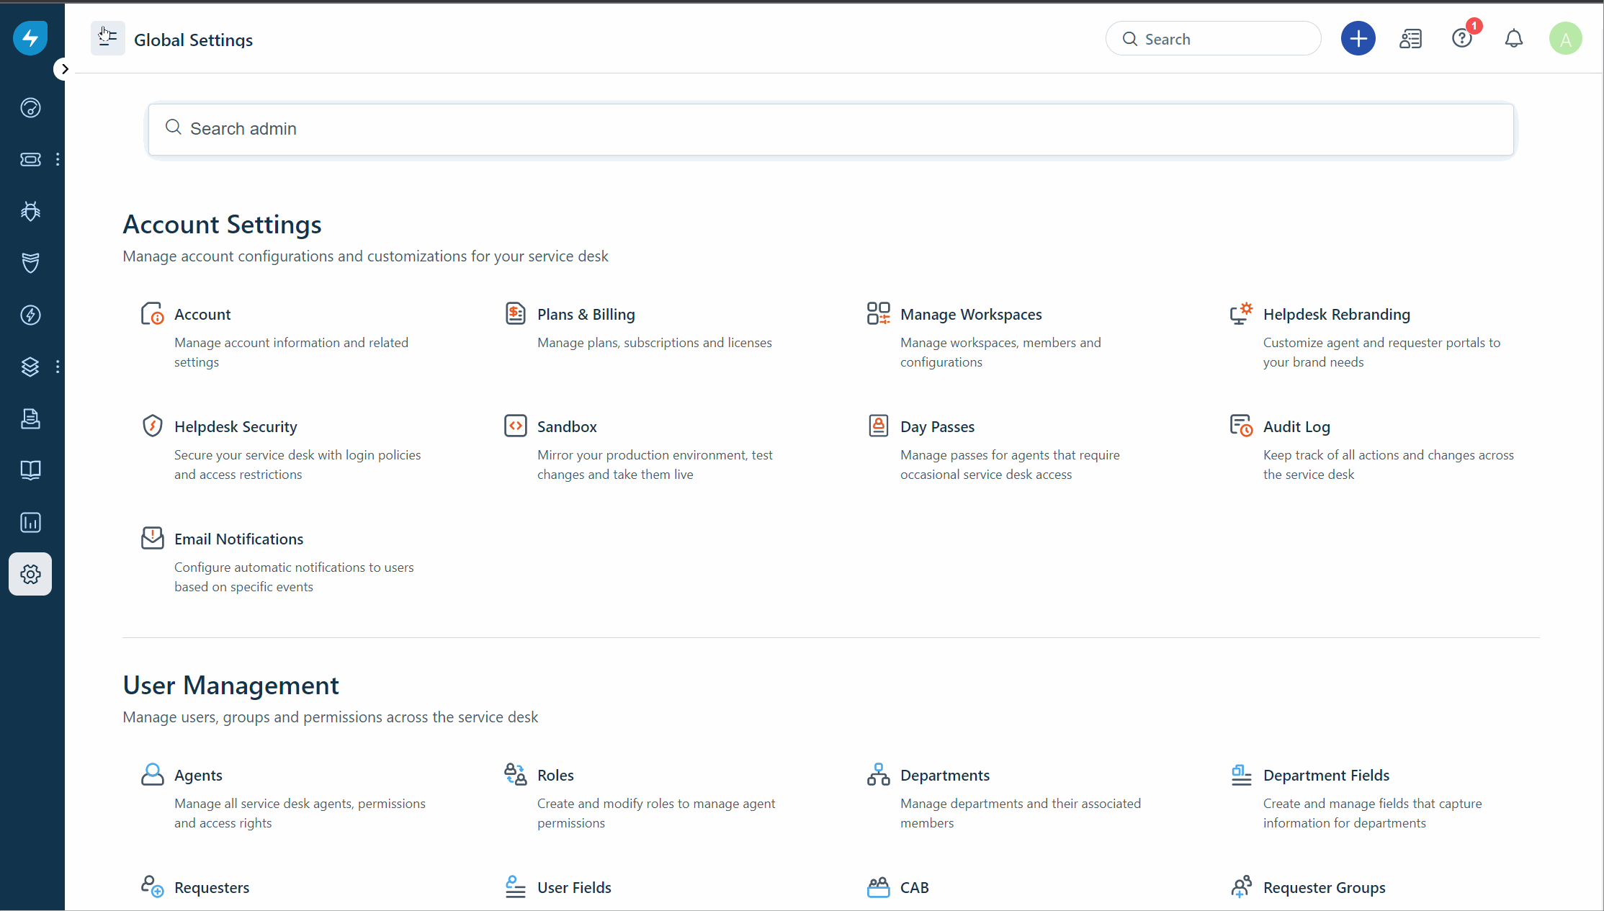
Task: Open Manage Workspaces settings
Action: [970, 314]
